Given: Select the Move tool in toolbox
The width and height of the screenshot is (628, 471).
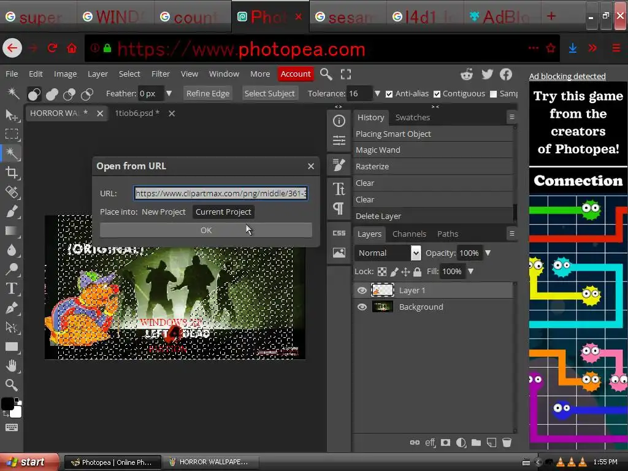Looking at the screenshot, I should point(12,115).
